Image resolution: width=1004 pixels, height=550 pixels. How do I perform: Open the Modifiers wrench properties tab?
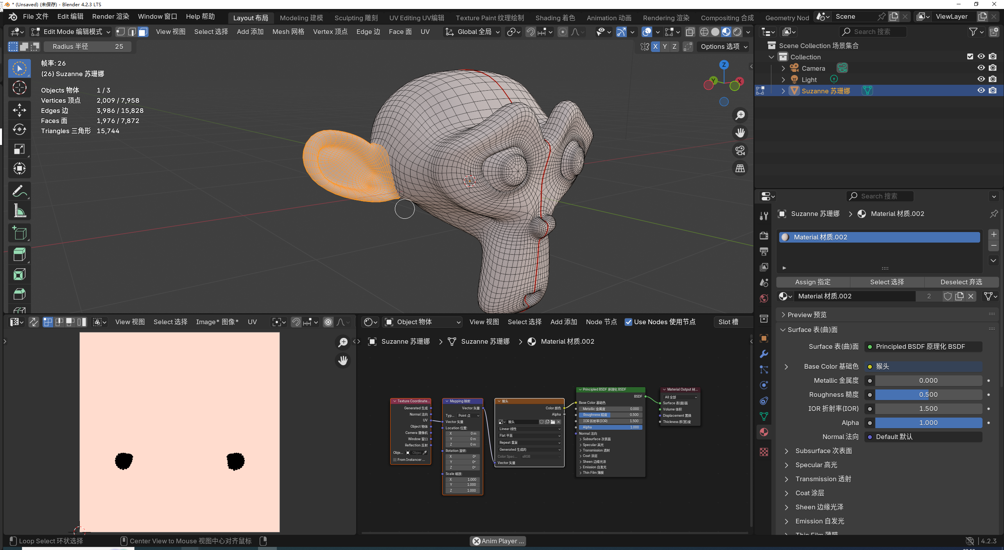coord(764,354)
